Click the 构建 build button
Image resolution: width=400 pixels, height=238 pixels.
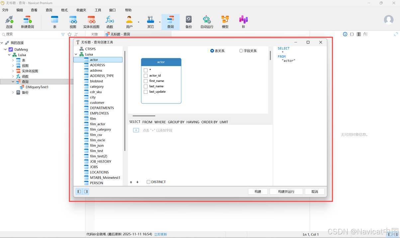258,192
